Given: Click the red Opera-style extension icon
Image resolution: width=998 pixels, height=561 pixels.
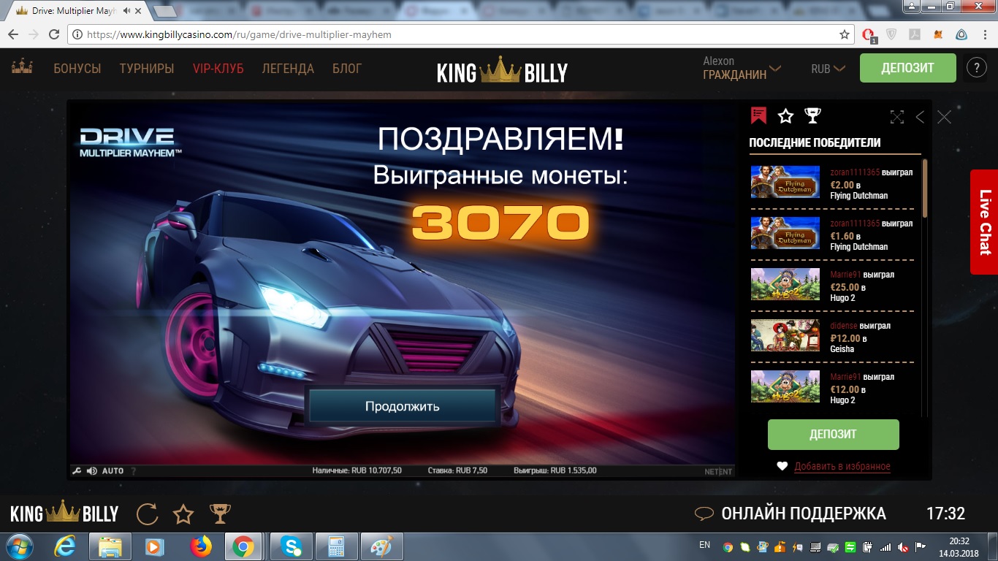Looking at the screenshot, I should [x=869, y=34].
